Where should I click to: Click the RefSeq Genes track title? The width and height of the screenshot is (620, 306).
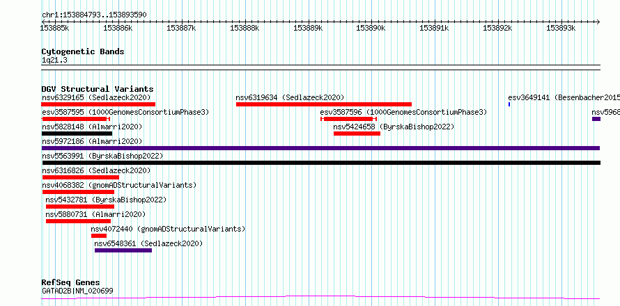pyautogui.click(x=70, y=283)
